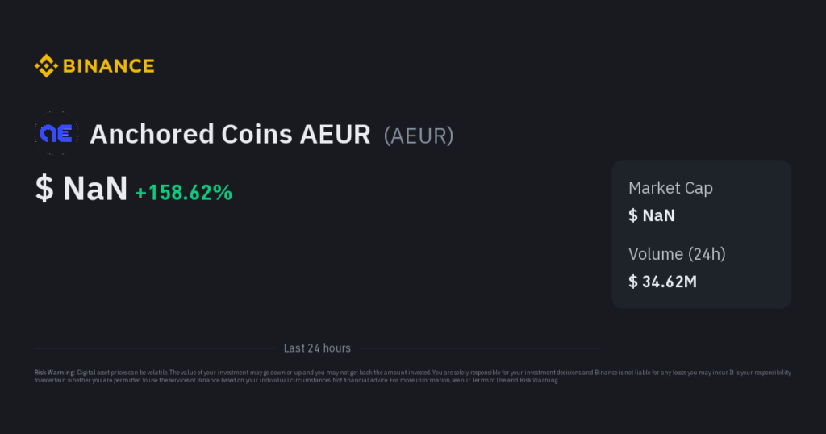Click the +158.62% price change
The width and height of the screenshot is (826, 434).
click(x=184, y=192)
